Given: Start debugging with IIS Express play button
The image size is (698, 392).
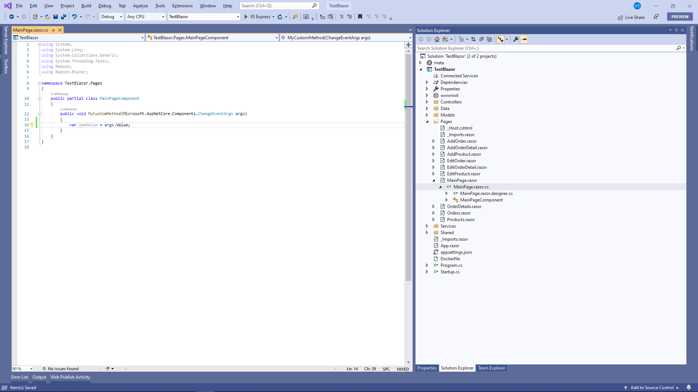Looking at the screenshot, I should coord(246,17).
